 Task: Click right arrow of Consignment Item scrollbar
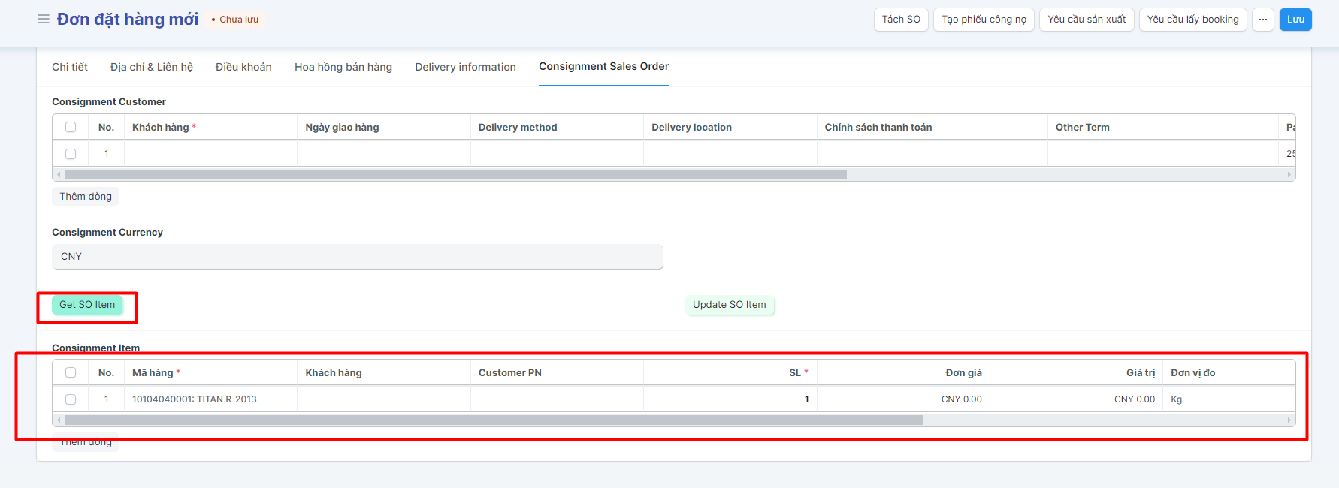tap(1289, 420)
